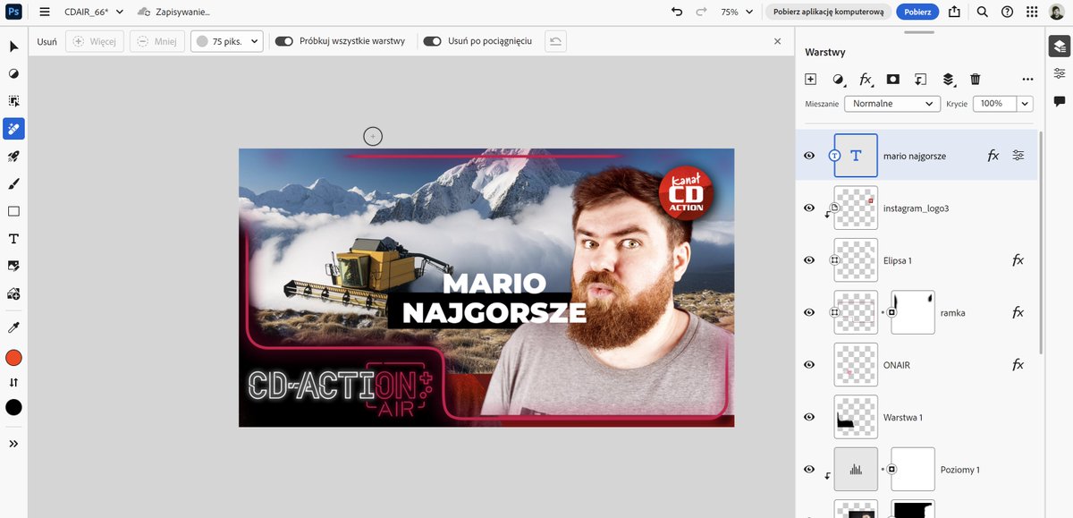Open the share export icon
1073x518 pixels.
point(954,12)
